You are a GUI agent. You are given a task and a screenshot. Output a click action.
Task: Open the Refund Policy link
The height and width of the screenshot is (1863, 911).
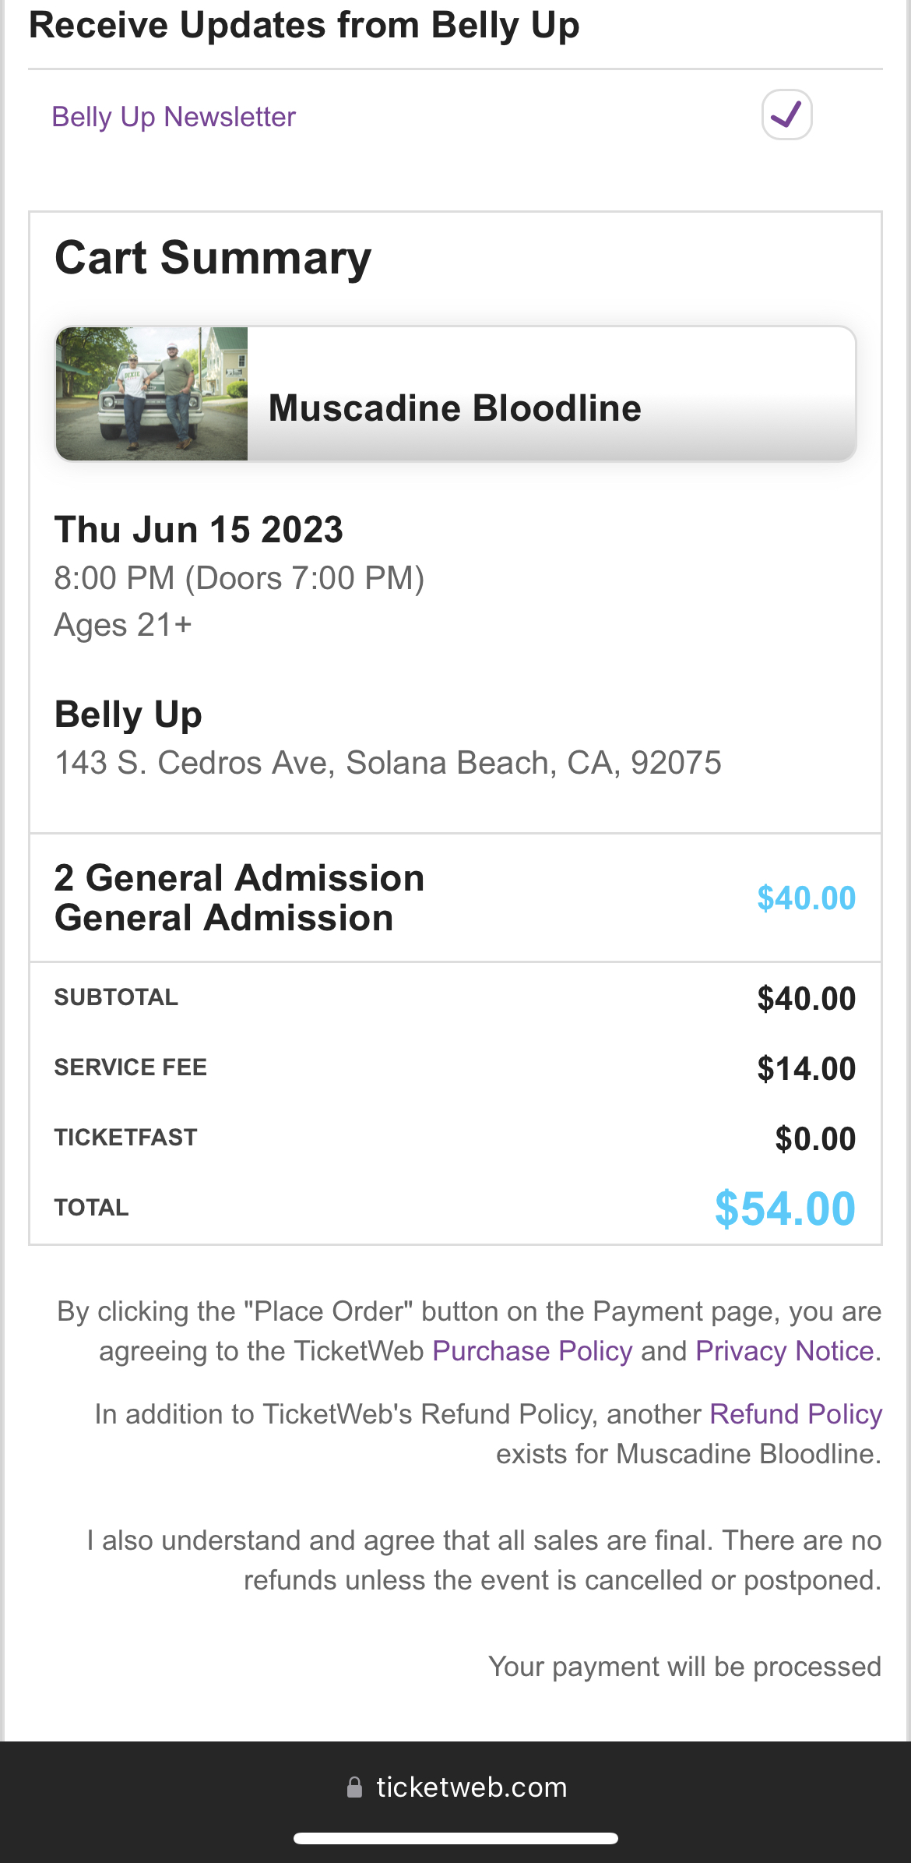[795, 1413]
